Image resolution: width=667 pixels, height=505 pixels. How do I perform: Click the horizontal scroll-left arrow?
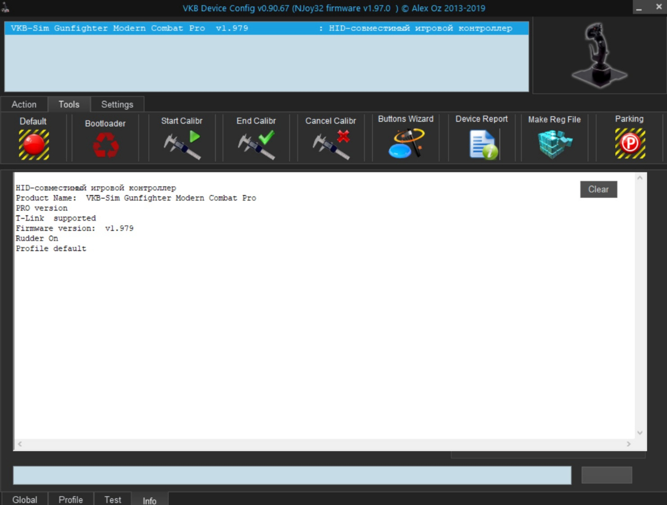click(20, 444)
